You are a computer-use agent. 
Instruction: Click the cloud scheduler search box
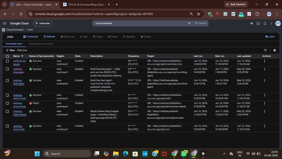(140, 23)
